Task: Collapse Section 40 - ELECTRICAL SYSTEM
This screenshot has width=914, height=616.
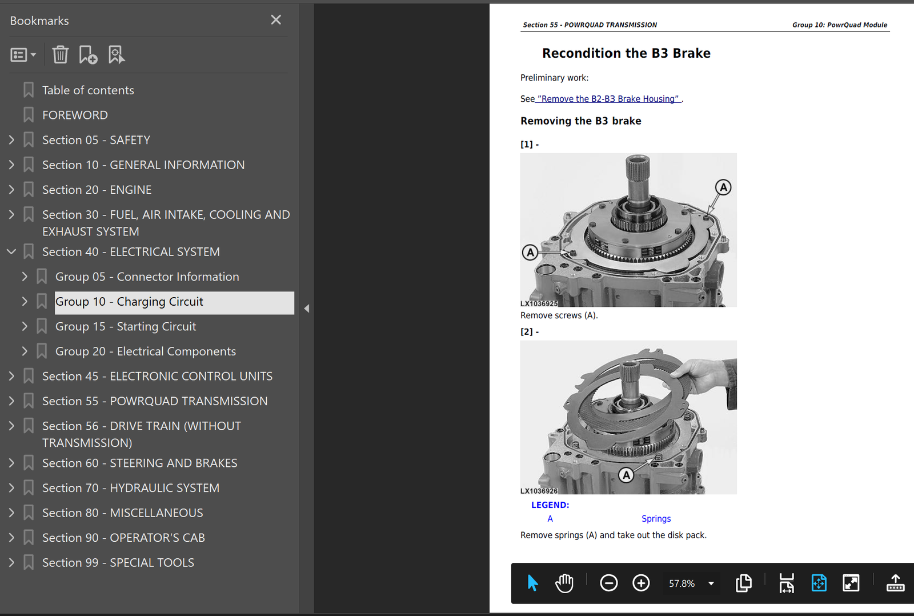Action: click(x=11, y=252)
